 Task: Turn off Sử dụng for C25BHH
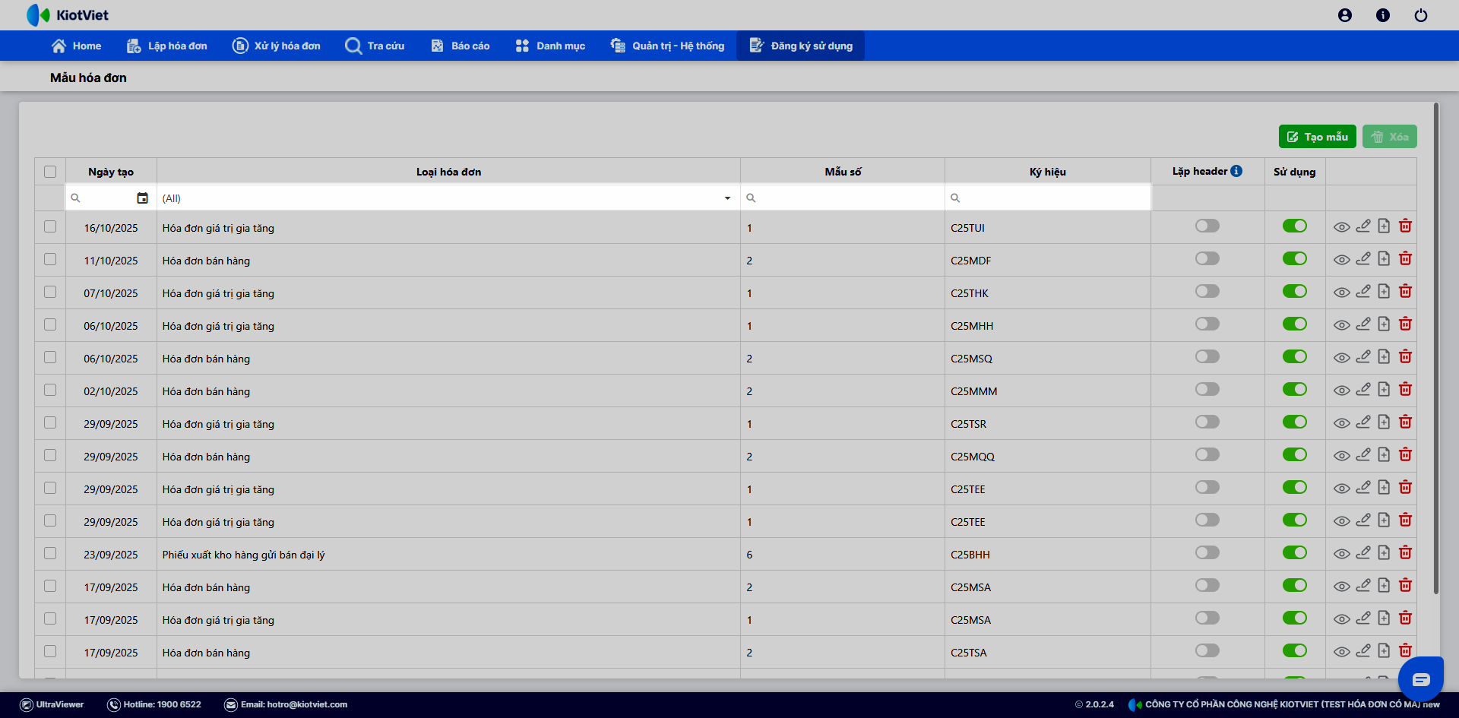[x=1295, y=552]
